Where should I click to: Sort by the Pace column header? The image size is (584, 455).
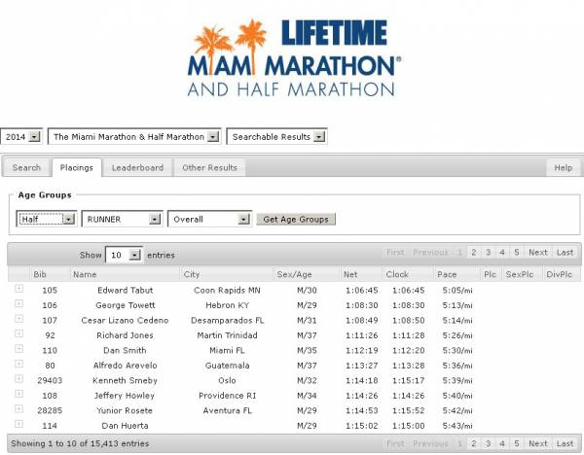pos(457,274)
